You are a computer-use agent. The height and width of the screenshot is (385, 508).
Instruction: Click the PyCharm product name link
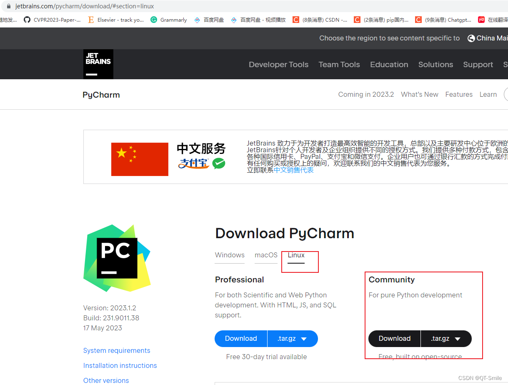tap(101, 95)
